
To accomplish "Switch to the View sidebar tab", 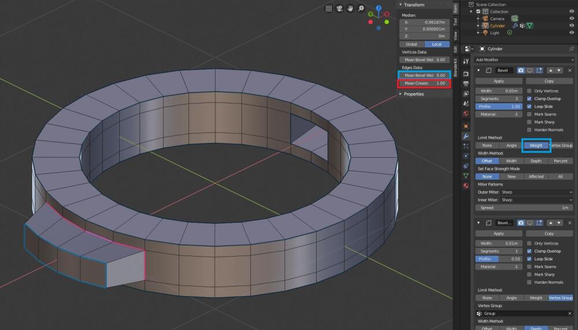I will pos(455,36).
